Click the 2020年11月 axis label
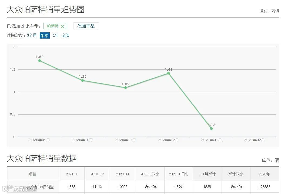The image size is (281, 194). coord(125,140)
